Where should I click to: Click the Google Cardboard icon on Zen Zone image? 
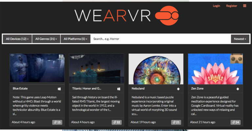click(x=236, y=58)
